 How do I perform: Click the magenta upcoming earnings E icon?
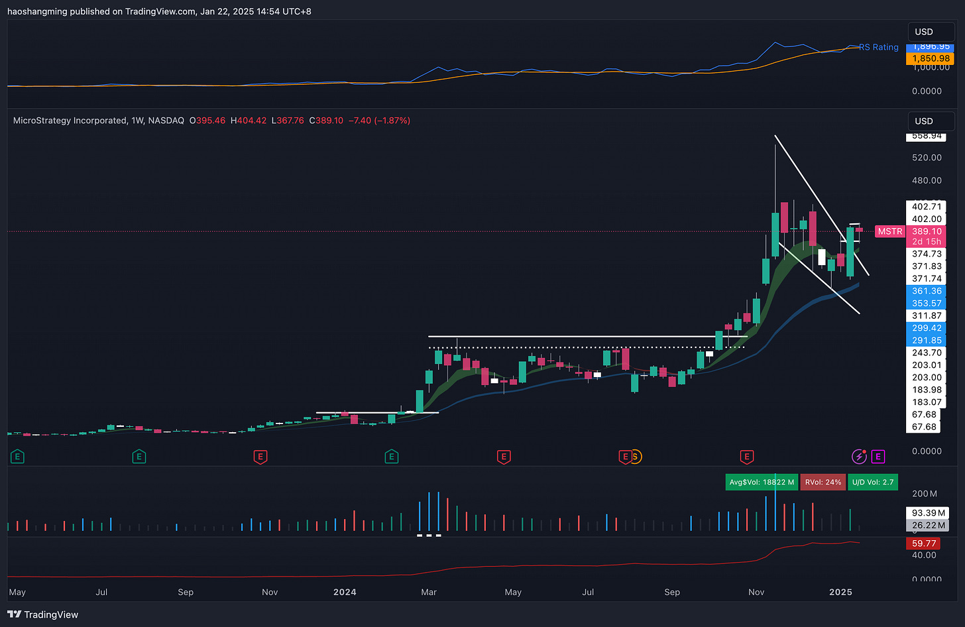pos(878,456)
